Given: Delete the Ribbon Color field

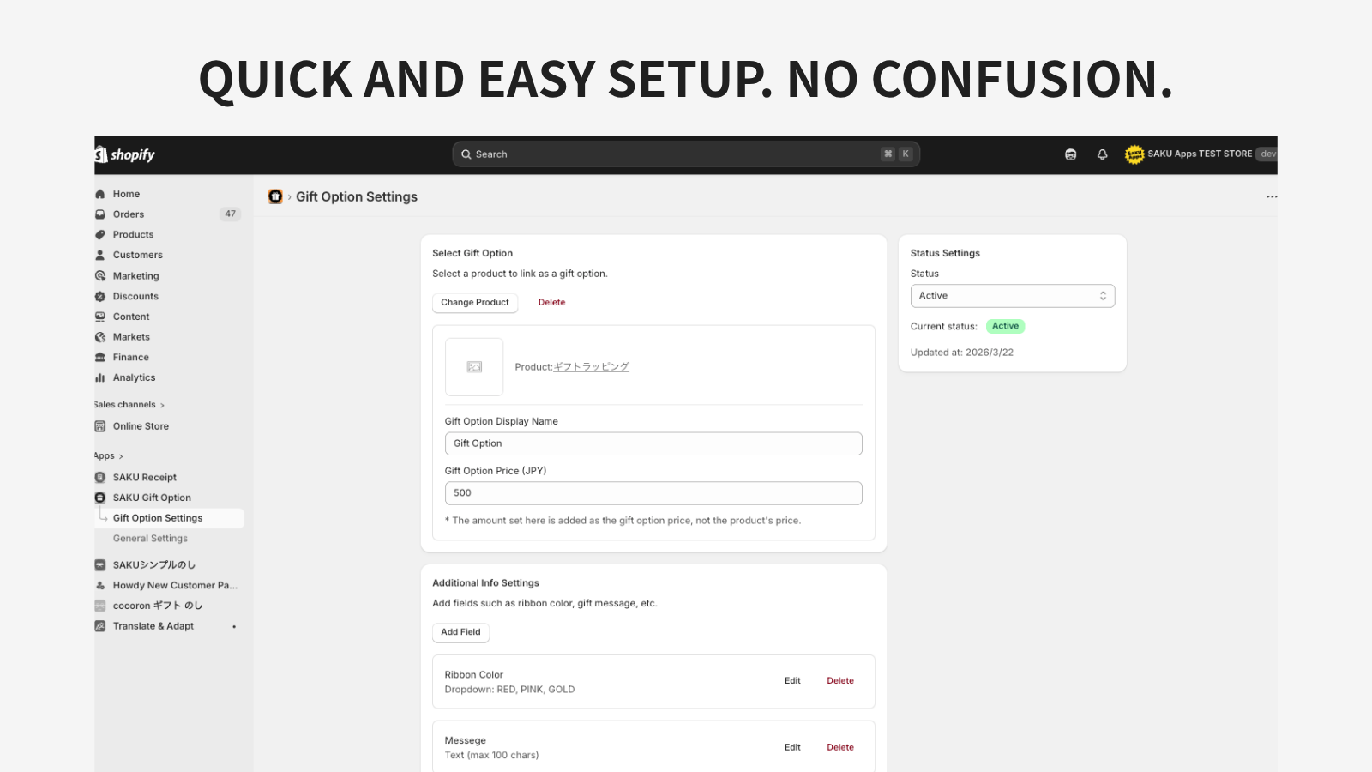Looking at the screenshot, I should click(x=839, y=680).
